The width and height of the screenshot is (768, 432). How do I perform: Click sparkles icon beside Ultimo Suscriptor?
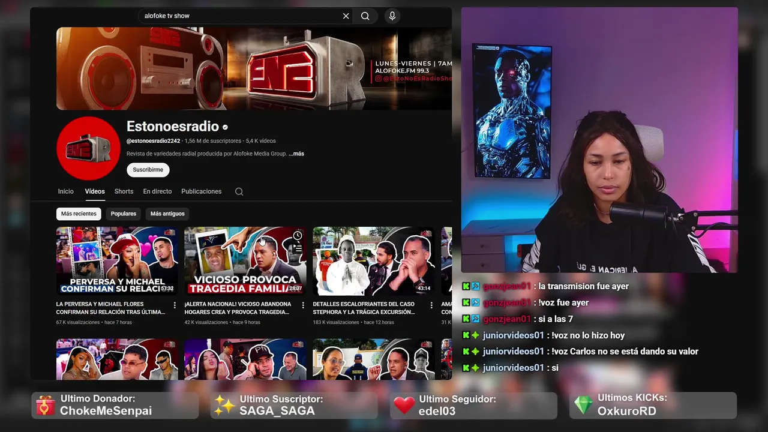[x=224, y=406]
